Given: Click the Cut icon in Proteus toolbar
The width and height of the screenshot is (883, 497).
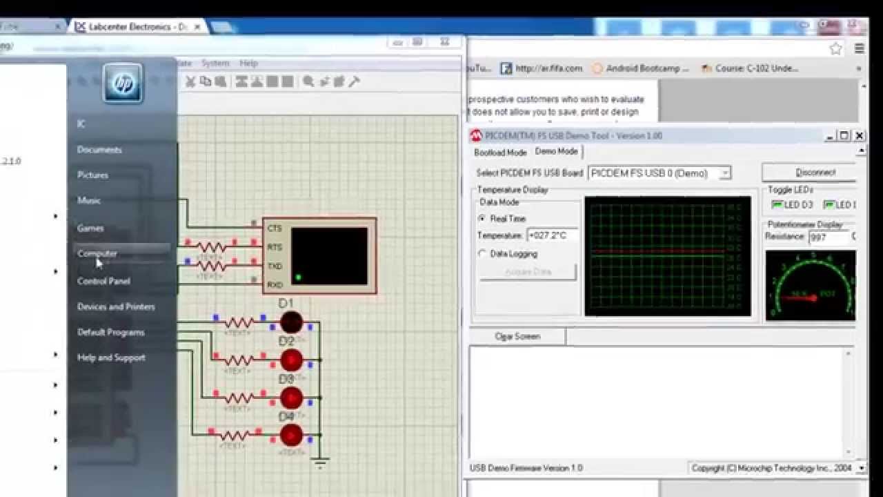Looking at the screenshot, I should click(190, 81).
